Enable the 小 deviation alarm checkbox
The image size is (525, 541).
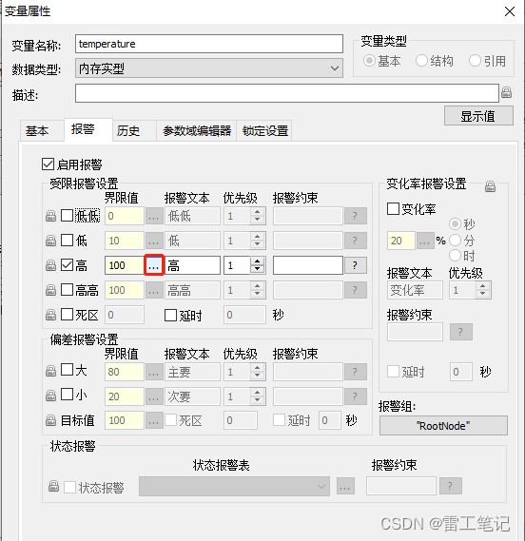point(67,394)
